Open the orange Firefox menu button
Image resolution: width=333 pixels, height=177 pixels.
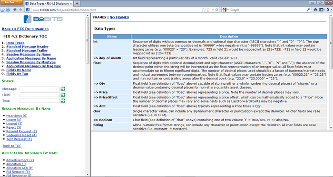pos(11,2)
